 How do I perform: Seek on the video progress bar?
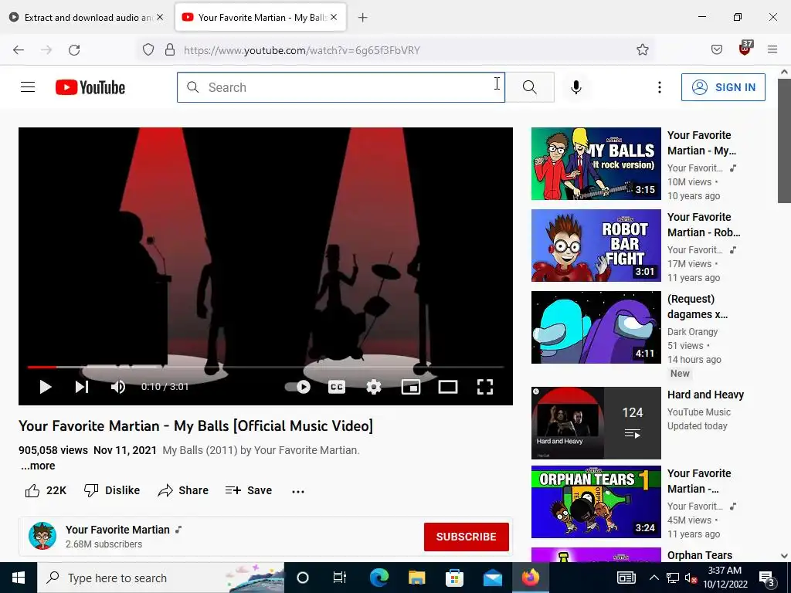(x=266, y=367)
